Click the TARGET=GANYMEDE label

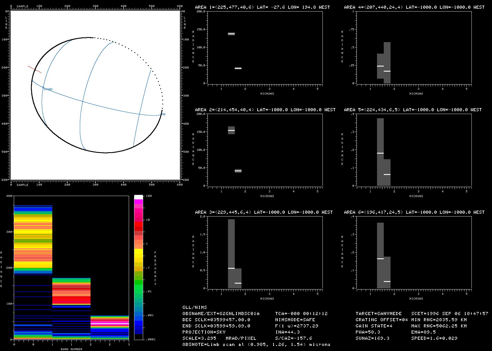click(x=379, y=314)
